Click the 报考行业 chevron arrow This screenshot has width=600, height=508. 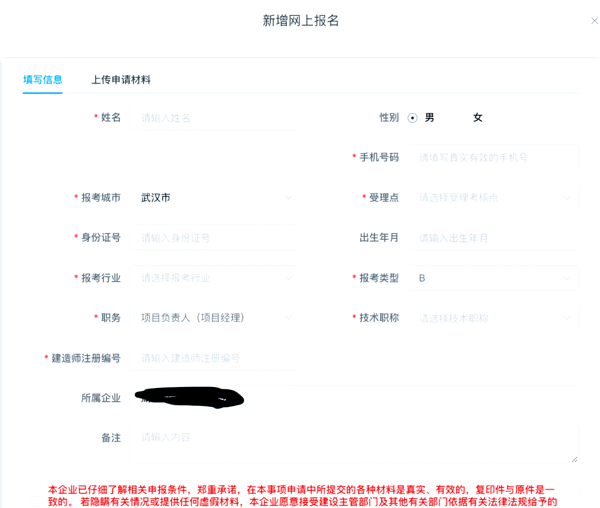pos(288,278)
